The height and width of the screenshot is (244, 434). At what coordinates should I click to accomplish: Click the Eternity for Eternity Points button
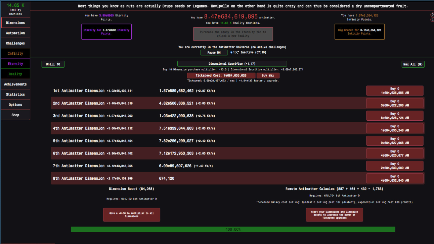(106, 32)
